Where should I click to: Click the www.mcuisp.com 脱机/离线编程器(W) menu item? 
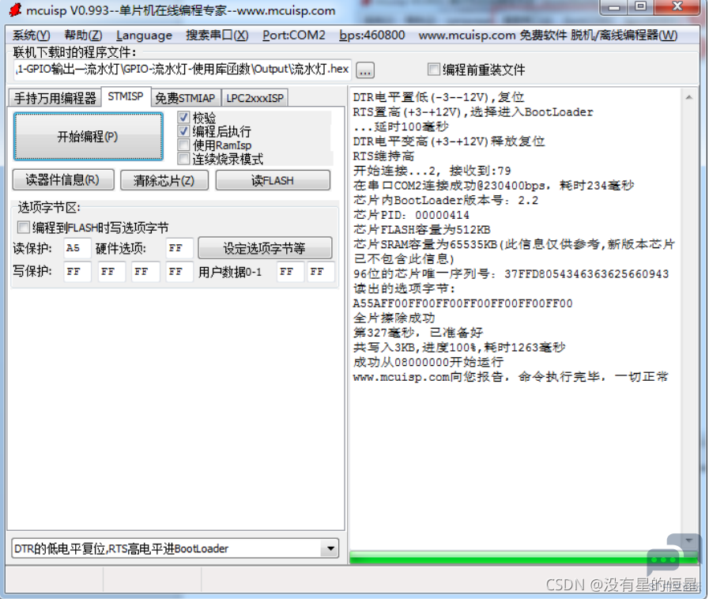(548, 36)
